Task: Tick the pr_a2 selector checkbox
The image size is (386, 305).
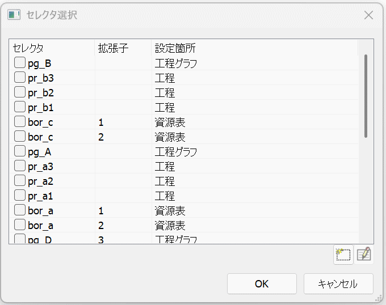Action: point(19,181)
